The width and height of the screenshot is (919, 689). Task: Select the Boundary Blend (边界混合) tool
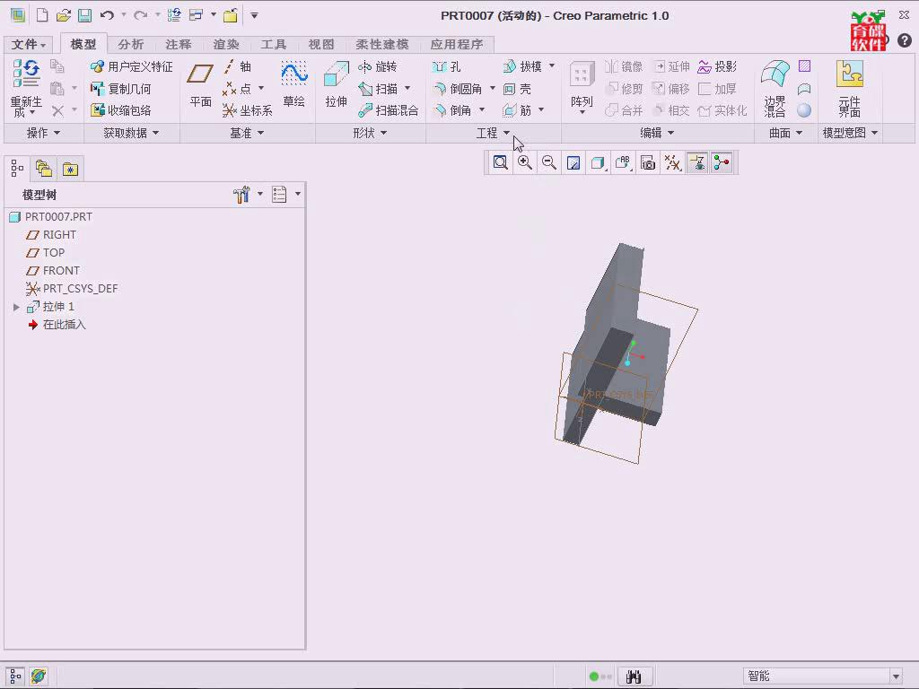[775, 88]
